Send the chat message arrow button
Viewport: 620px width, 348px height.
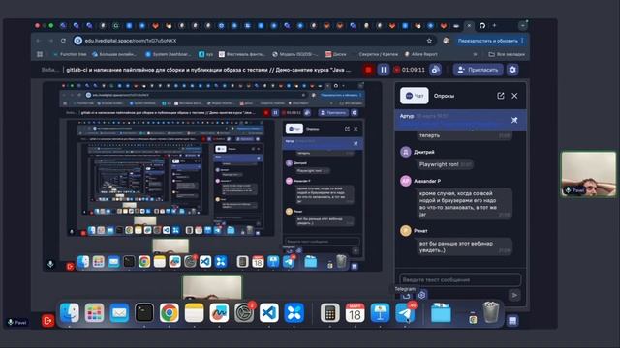coord(514,295)
